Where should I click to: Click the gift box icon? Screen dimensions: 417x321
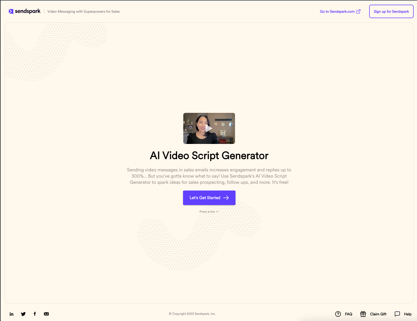click(363, 314)
